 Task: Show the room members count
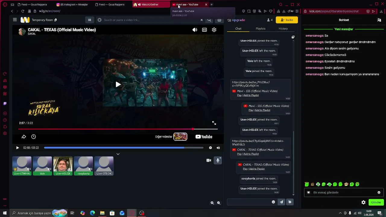click(x=270, y=20)
